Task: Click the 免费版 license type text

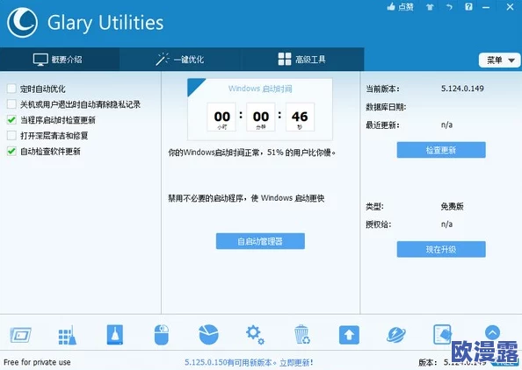Action: 452,207
